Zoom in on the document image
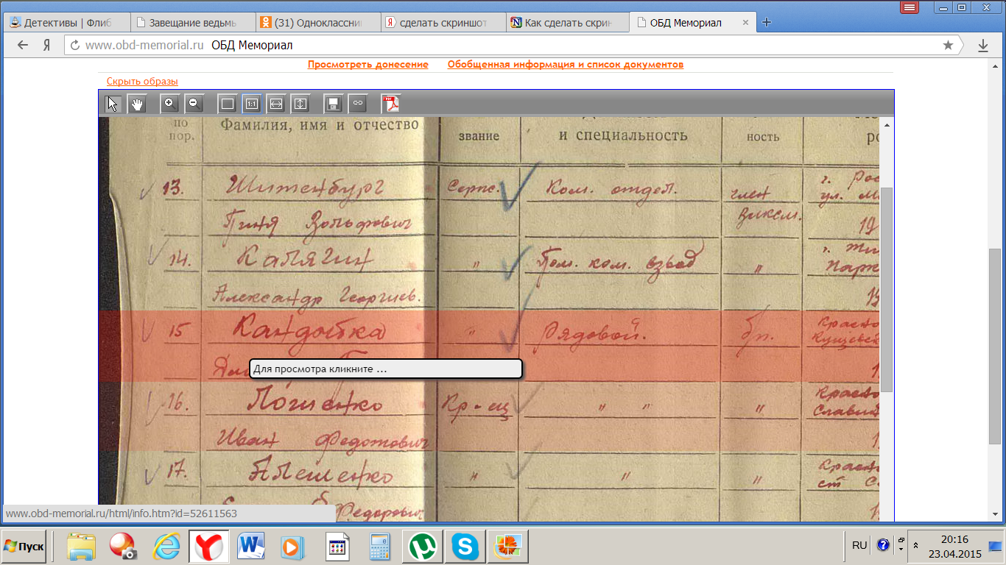This screenshot has height=565, width=1006. coord(169,104)
